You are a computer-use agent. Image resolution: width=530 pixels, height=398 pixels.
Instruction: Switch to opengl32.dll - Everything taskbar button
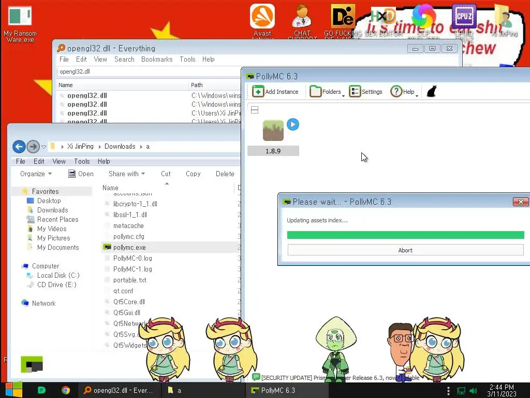tap(120, 390)
